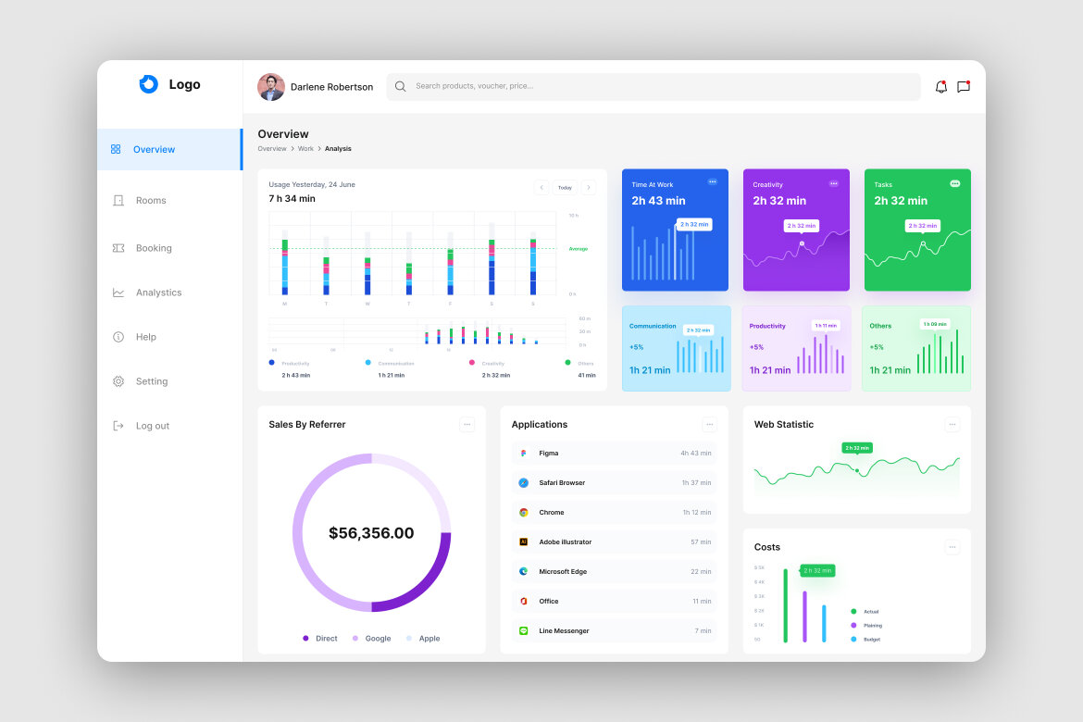
Task: Focus the Search products search field
Action: (654, 86)
